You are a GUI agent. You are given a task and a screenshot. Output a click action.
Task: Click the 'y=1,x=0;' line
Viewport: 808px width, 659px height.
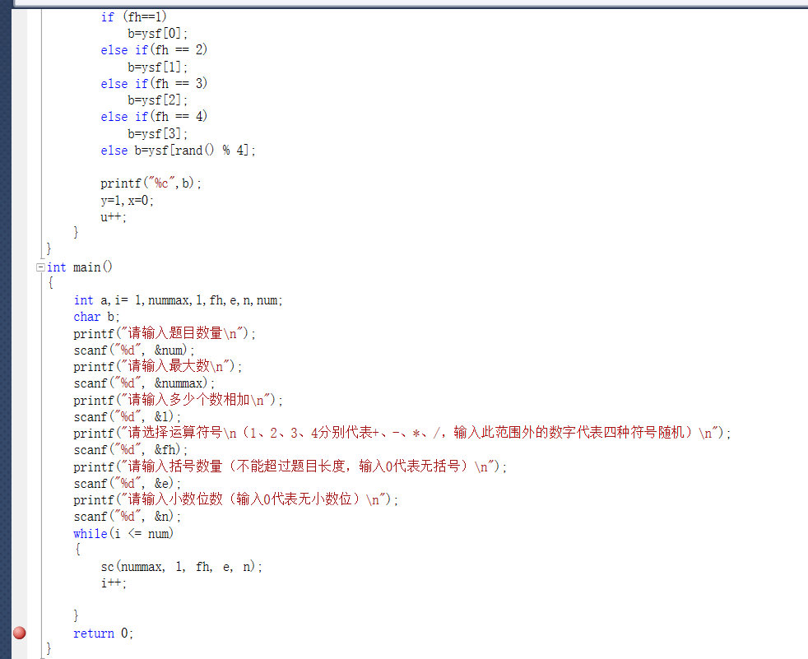[x=128, y=201]
